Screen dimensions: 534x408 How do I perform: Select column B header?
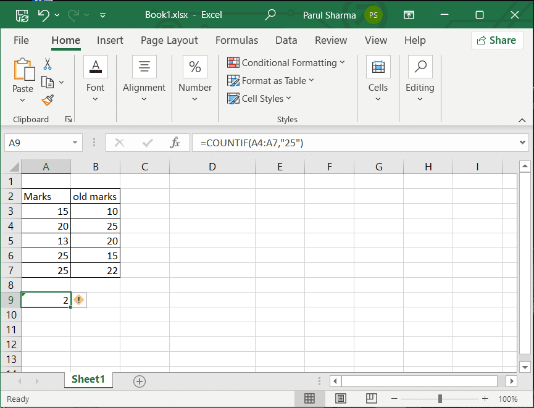click(95, 167)
